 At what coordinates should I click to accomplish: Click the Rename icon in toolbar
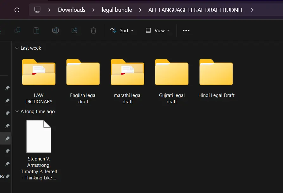[55, 30]
